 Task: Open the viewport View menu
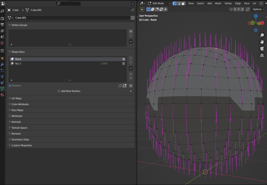pos(191,3)
